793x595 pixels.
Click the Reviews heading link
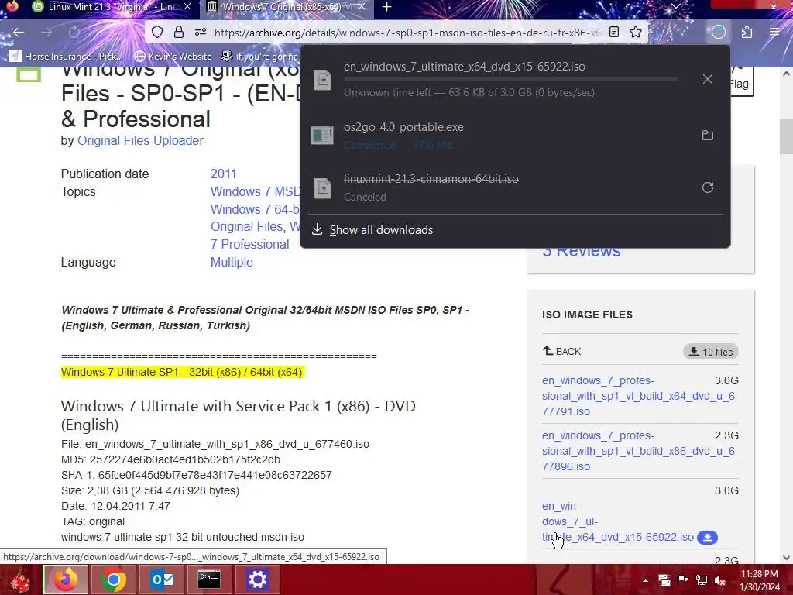coord(581,251)
